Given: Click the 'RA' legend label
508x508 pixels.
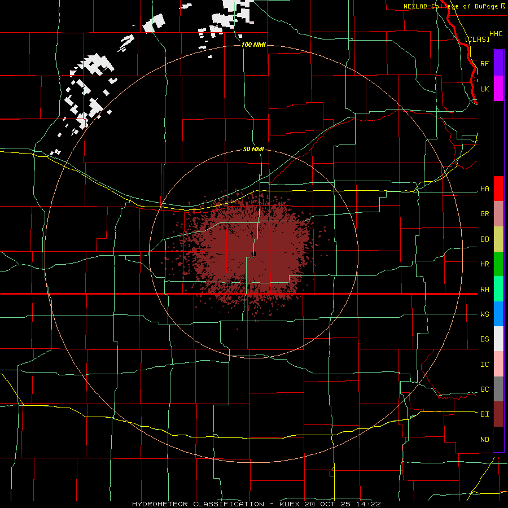Looking at the screenshot, I should pos(485,290).
